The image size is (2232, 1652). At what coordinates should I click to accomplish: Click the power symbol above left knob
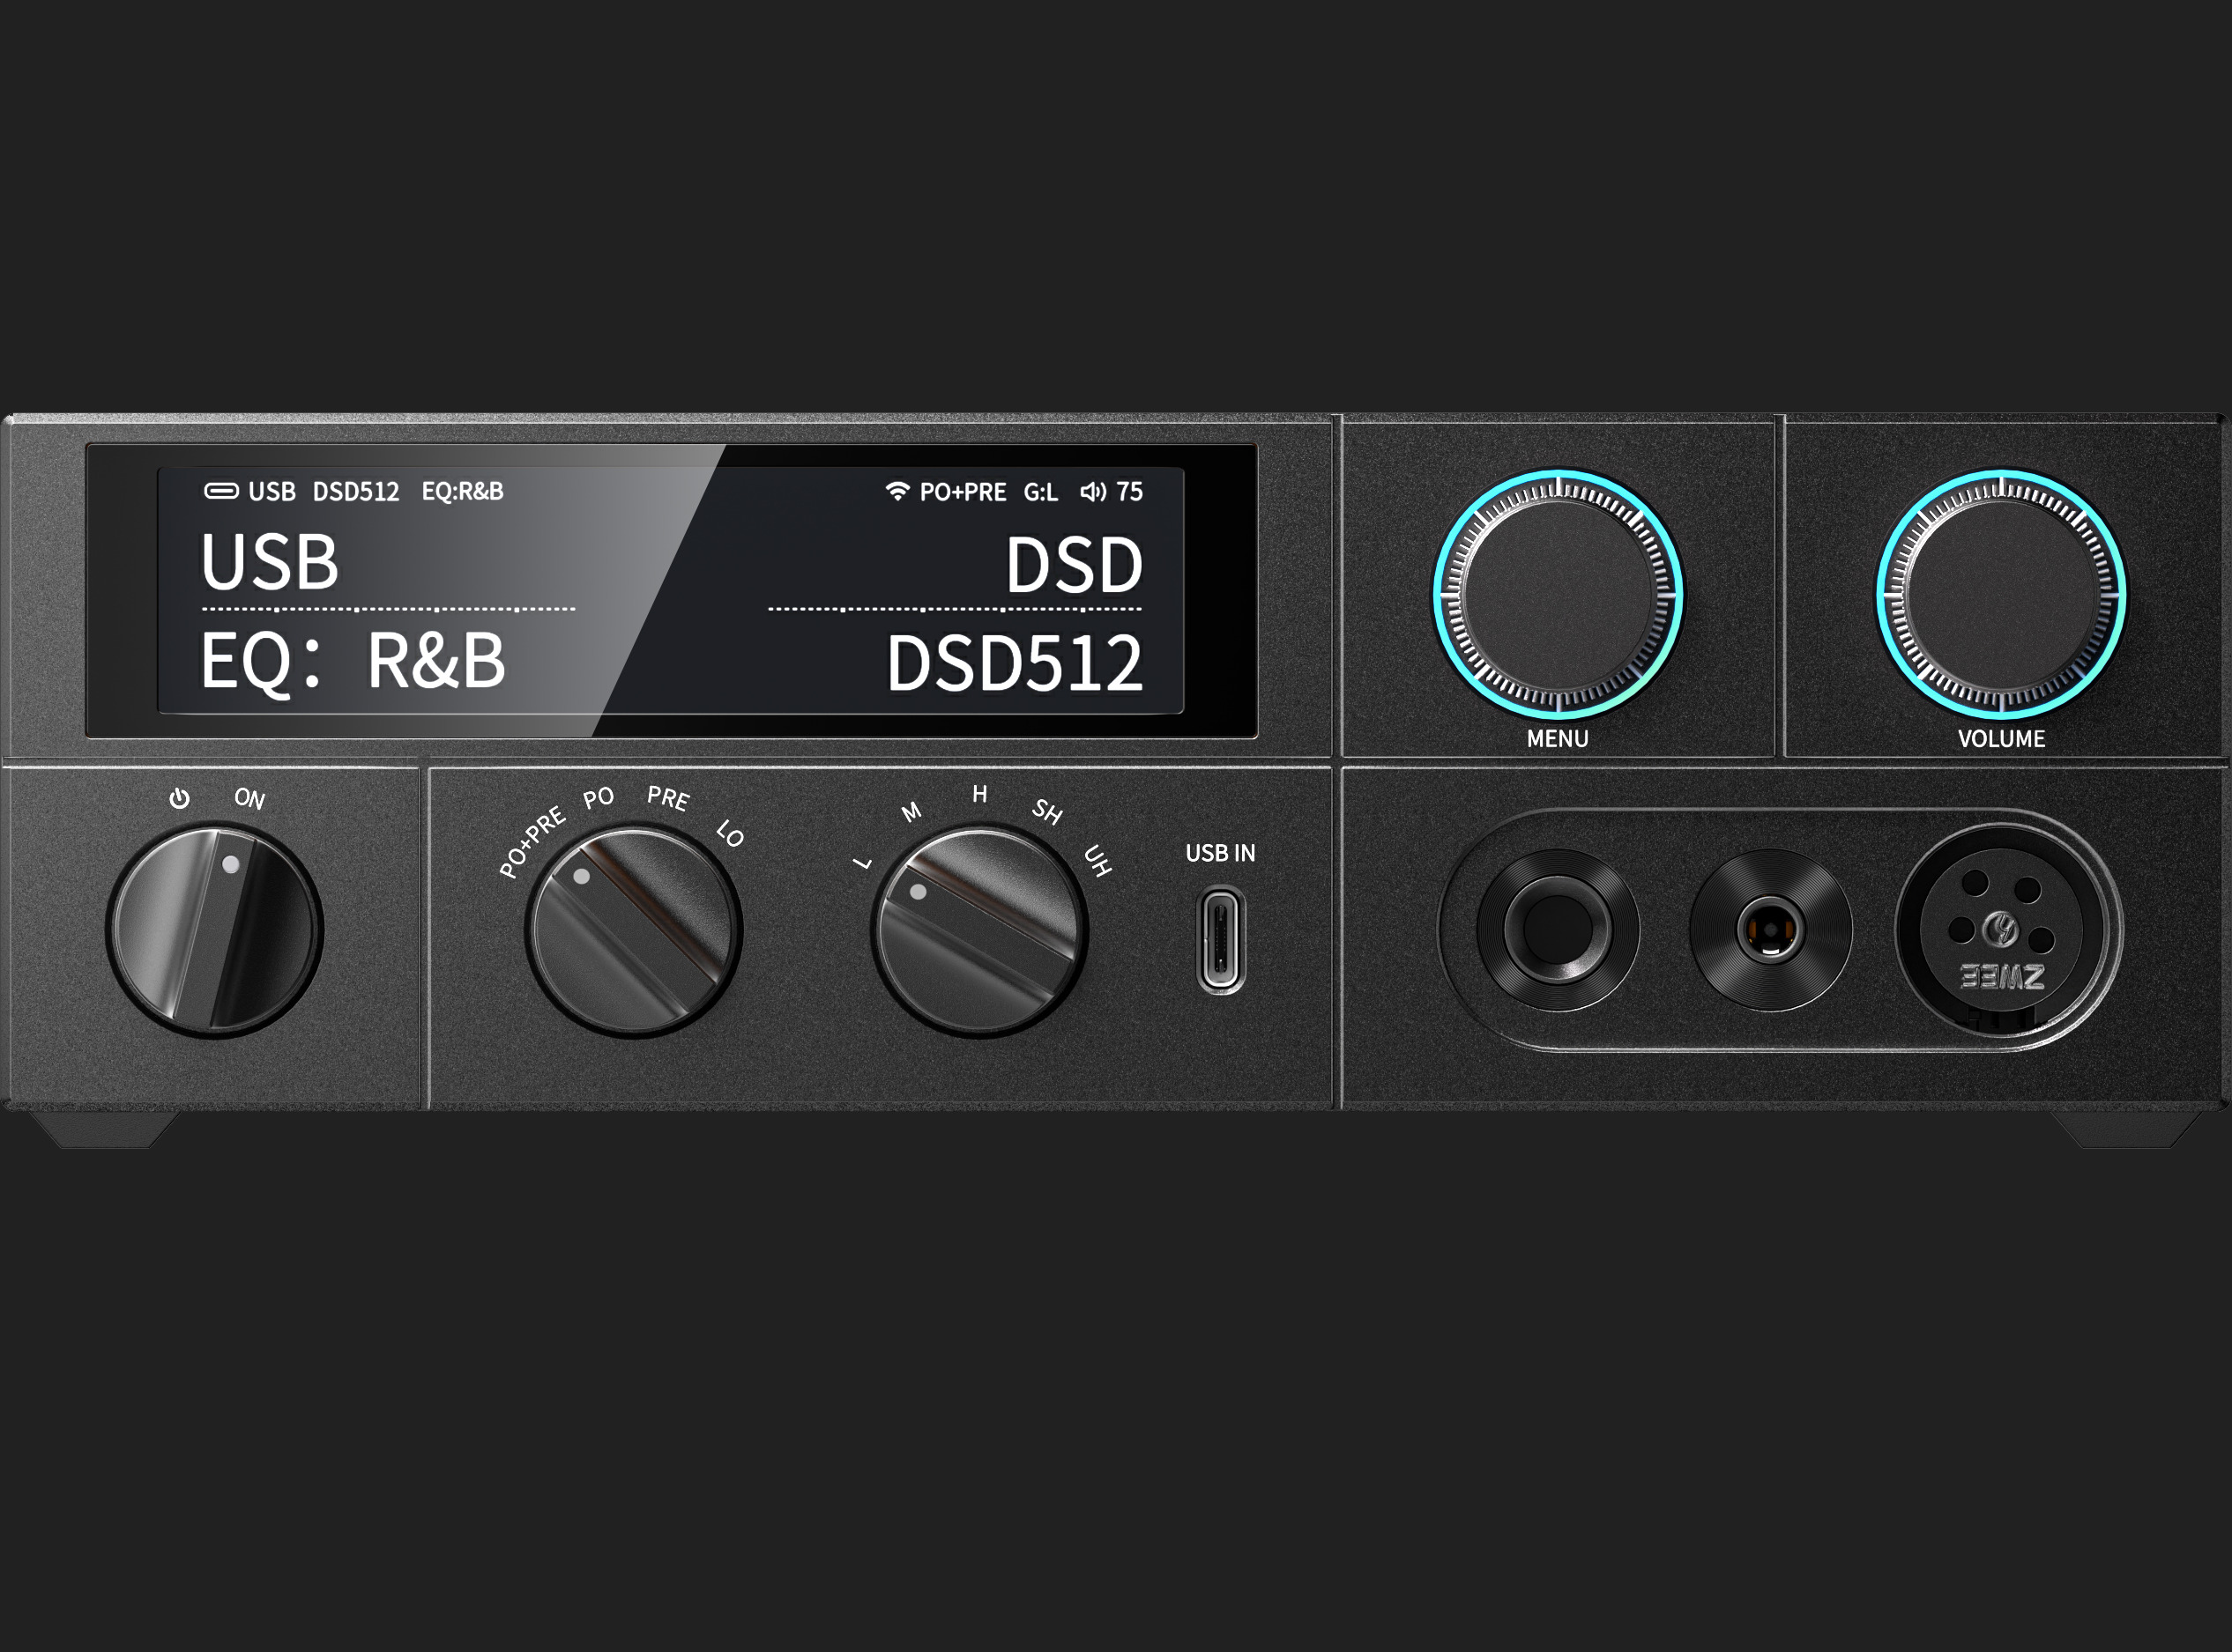pos(179,798)
